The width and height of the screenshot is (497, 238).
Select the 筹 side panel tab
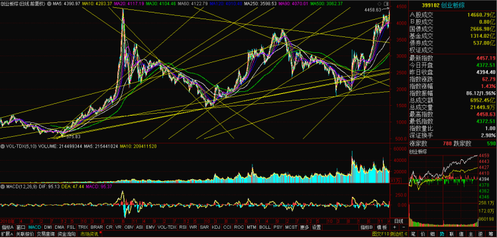point(490,234)
